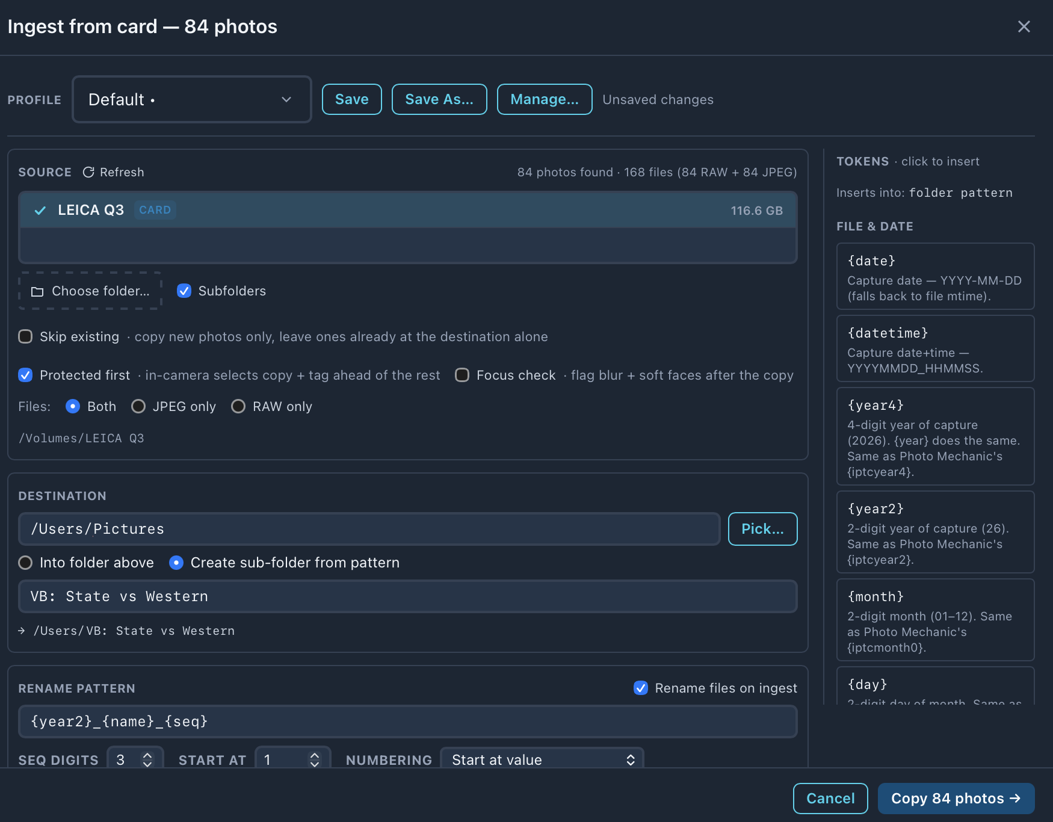Insert the {year2} token
This screenshot has width=1053, height=822.
(x=935, y=532)
